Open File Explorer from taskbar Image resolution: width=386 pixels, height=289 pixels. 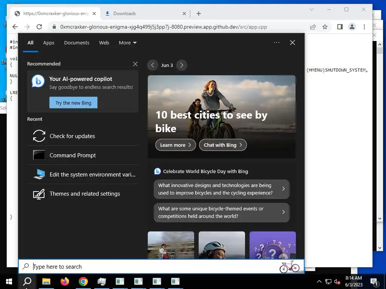coord(46,281)
